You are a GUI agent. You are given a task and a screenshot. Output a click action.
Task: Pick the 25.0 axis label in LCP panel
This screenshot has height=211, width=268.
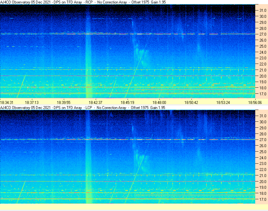tap(263, 152)
